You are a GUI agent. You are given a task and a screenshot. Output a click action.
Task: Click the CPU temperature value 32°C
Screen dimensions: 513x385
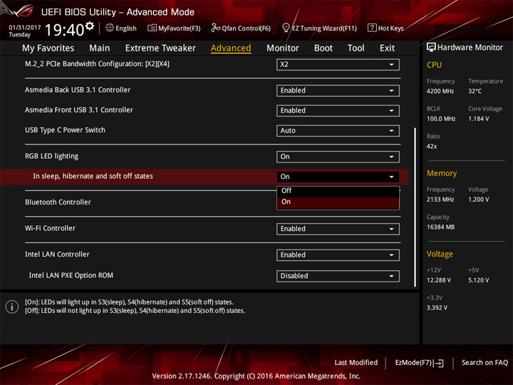475,91
